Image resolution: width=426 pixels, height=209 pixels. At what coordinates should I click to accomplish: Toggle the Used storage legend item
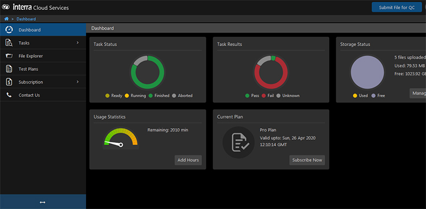[x=361, y=96]
